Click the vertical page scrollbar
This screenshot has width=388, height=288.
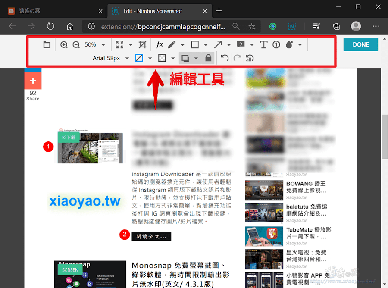click(x=384, y=137)
